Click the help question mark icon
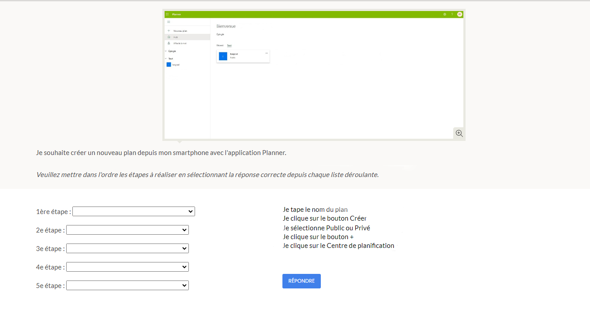The image size is (590, 310). pyautogui.click(x=452, y=14)
